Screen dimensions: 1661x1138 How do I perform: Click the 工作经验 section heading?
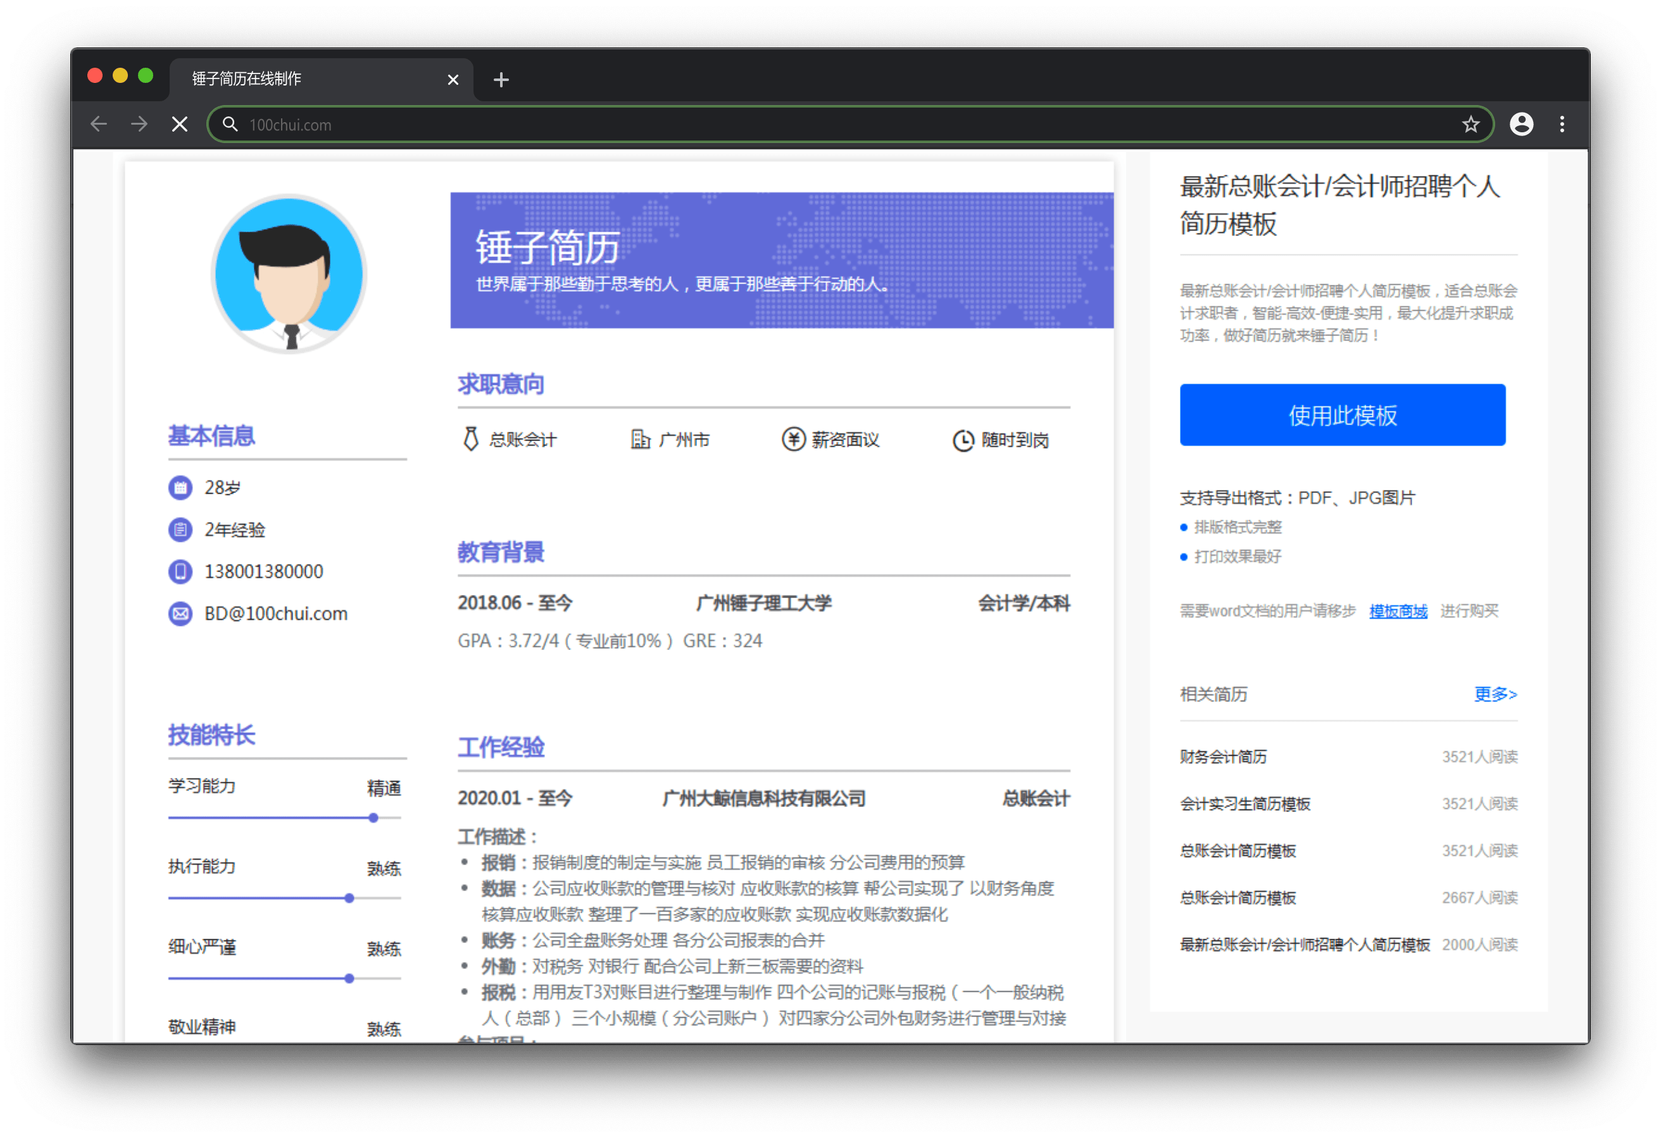click(x=500, y=747)
